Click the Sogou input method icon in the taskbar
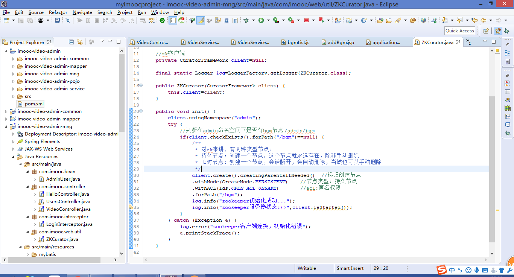 click(441, 270)
